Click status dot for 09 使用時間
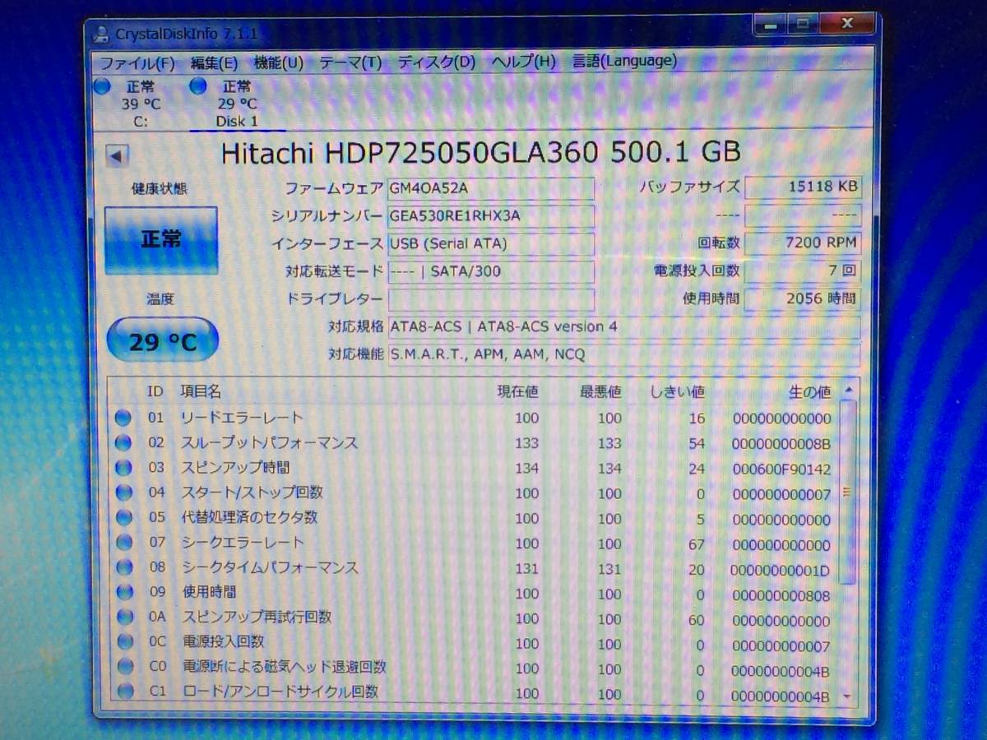987x740 pixels. pos(123,591)
